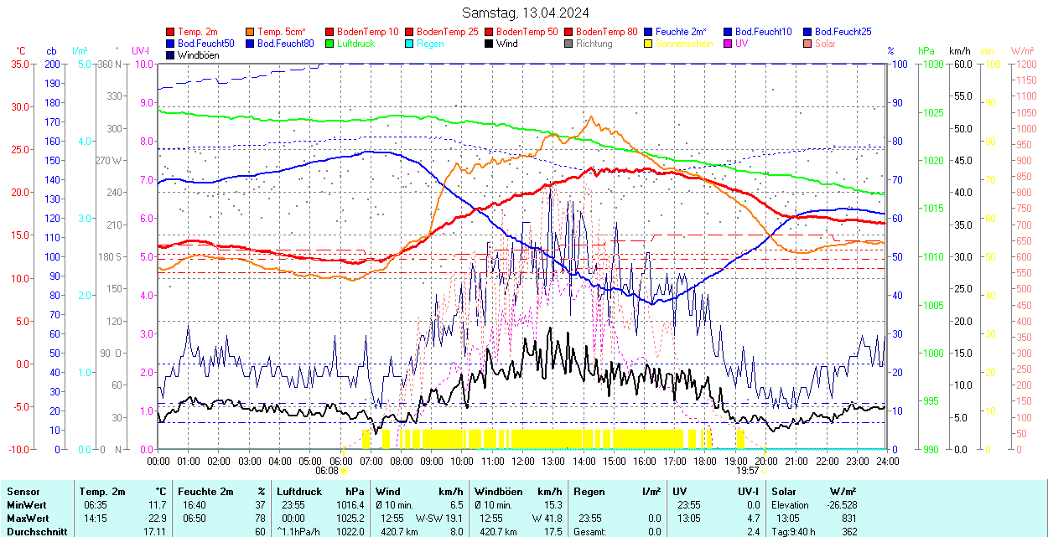Click the red Temp. 2m legend square
The height and width of the screenshot is (537, 1048).
pos(170,32)
